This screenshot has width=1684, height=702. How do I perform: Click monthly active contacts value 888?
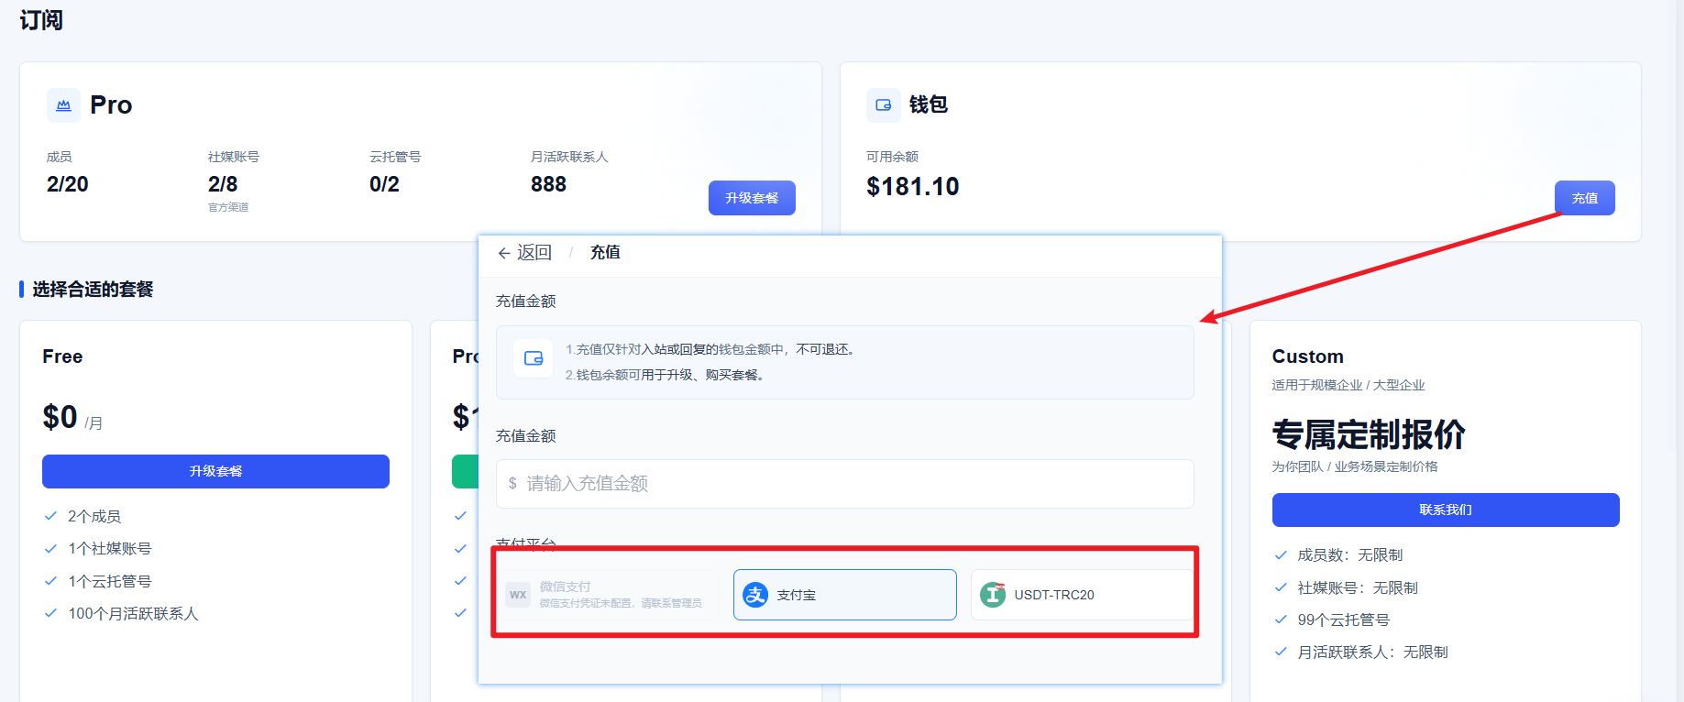pos(548,184)
